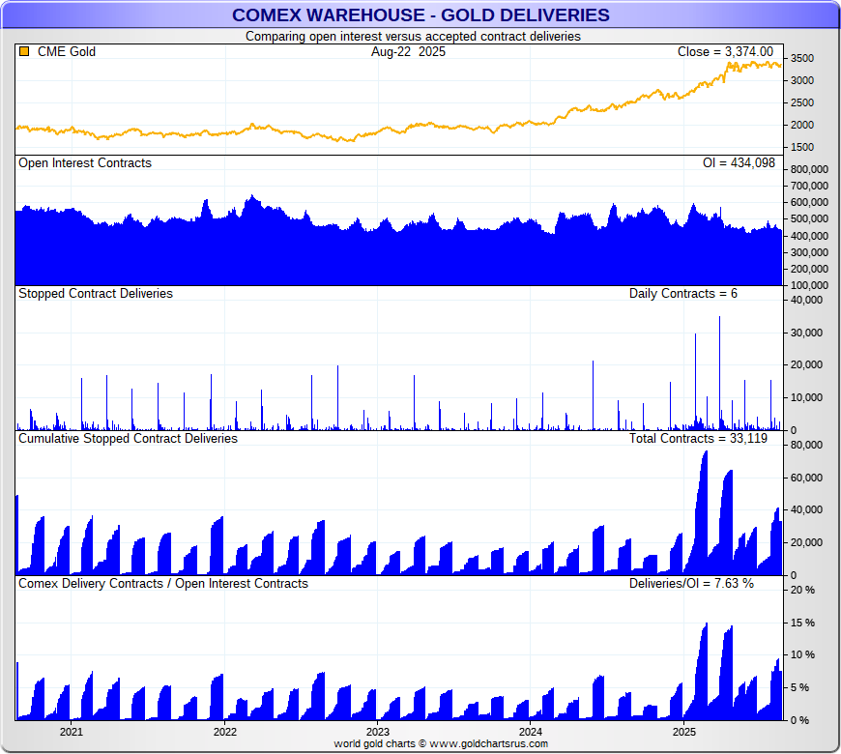Click the 'COMEX WAREHOUSE - GOLD DELIVERIES' title
Viewport: 841px width, 754px height.
click(x=420, y=15)
